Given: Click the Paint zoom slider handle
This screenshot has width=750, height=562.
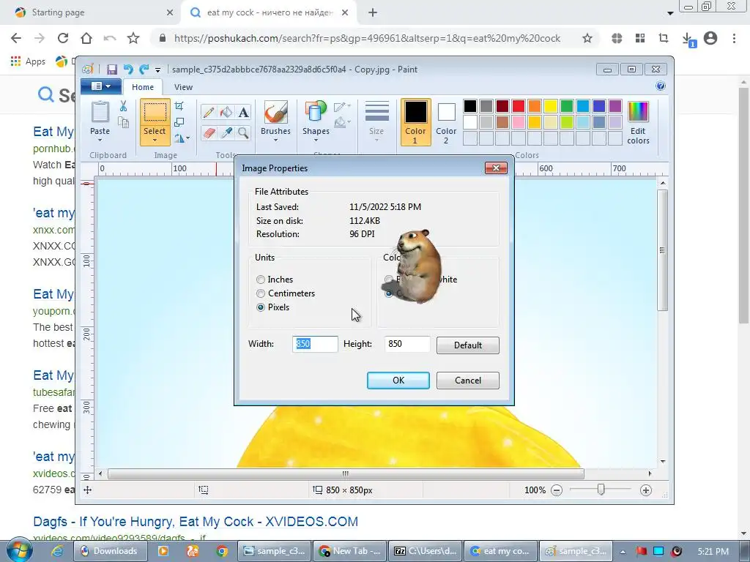Looking at the screenshot, I should [601, 490].
